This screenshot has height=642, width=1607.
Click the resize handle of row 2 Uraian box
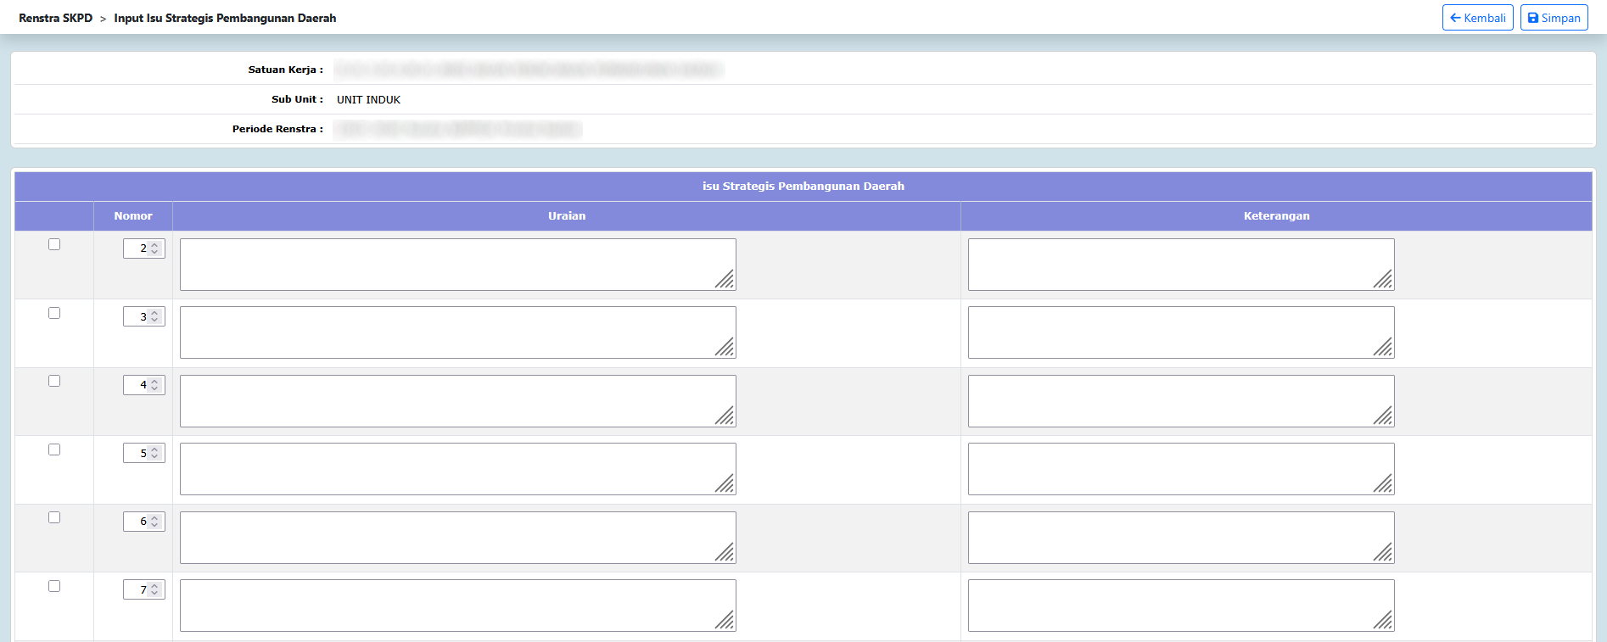[x=725, y=280]
